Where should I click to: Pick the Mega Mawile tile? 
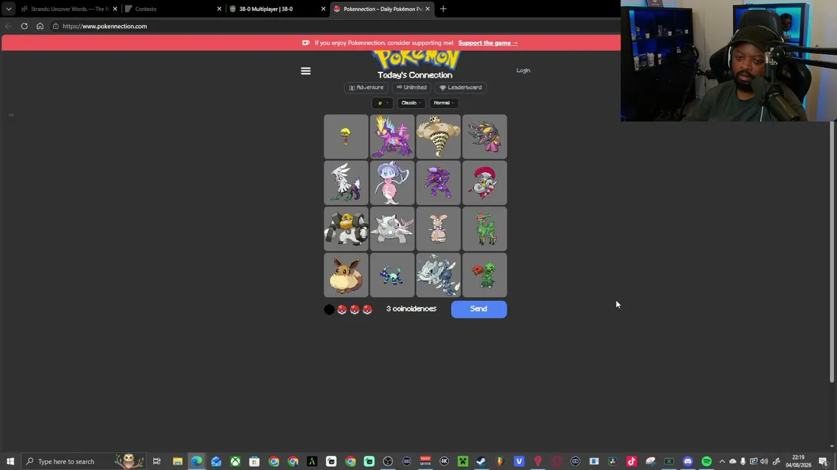[x=485, y=136]
